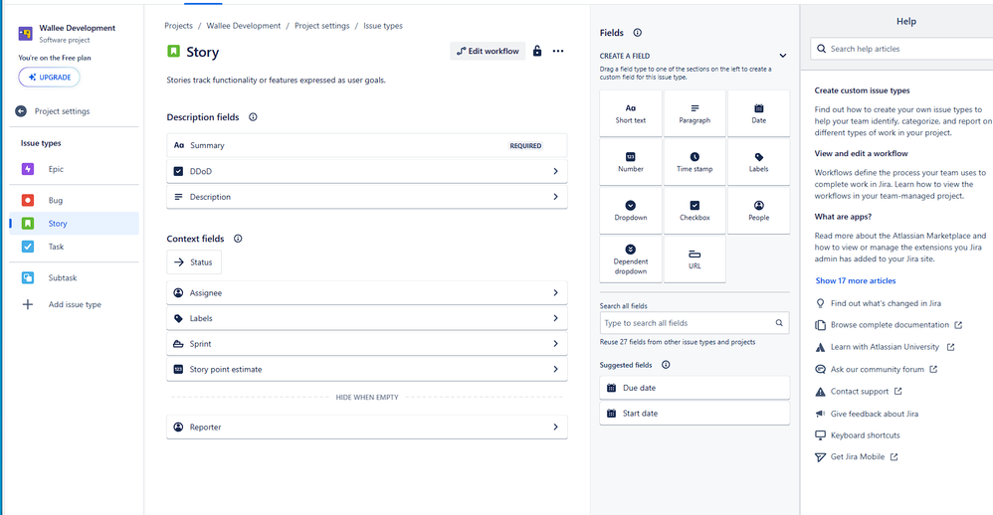Image resolution: width=993 pixels, height=515 pixels.
Task: Select the Paragraph field type
Action: click(695, 113)
